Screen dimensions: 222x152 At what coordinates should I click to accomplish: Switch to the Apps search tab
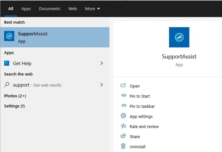tap(26, 9)
